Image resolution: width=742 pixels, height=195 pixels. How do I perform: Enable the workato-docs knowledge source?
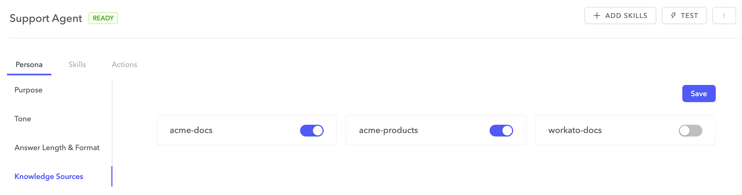(x=690, y=131)
